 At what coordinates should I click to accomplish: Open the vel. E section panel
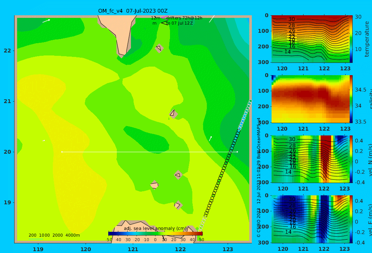coord(310,219)
